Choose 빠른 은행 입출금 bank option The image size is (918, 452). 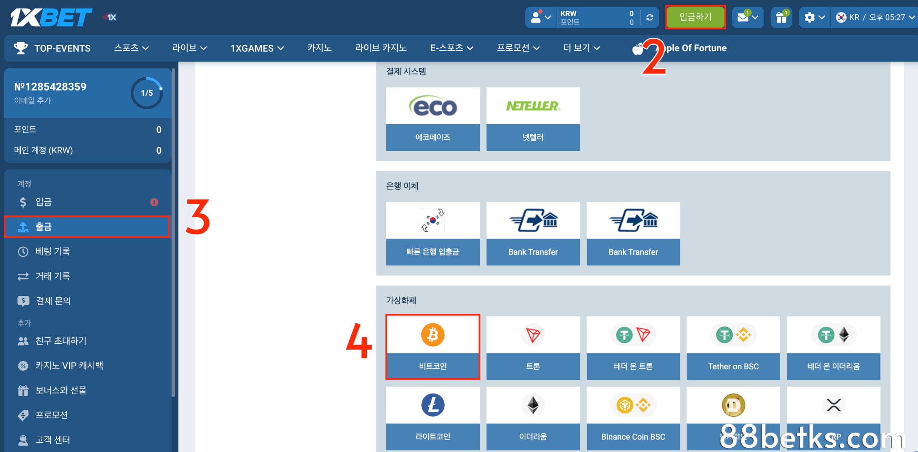click(433, 234)
